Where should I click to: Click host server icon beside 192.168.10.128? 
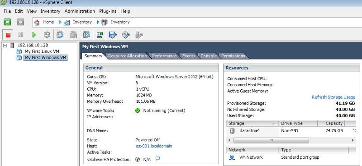[x=12, y=46]
